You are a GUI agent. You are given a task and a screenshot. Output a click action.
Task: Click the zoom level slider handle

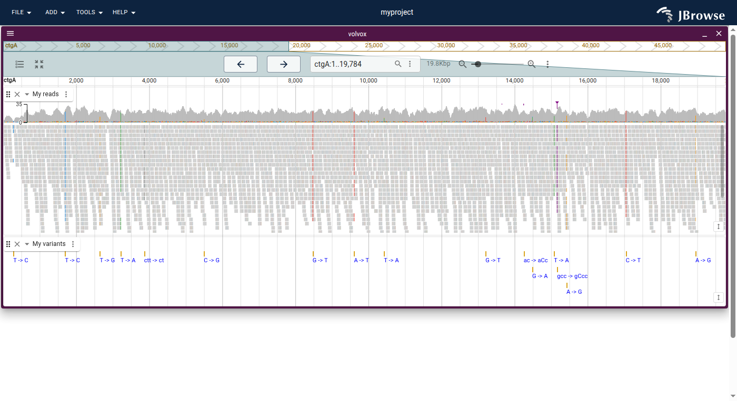point(478,64)
